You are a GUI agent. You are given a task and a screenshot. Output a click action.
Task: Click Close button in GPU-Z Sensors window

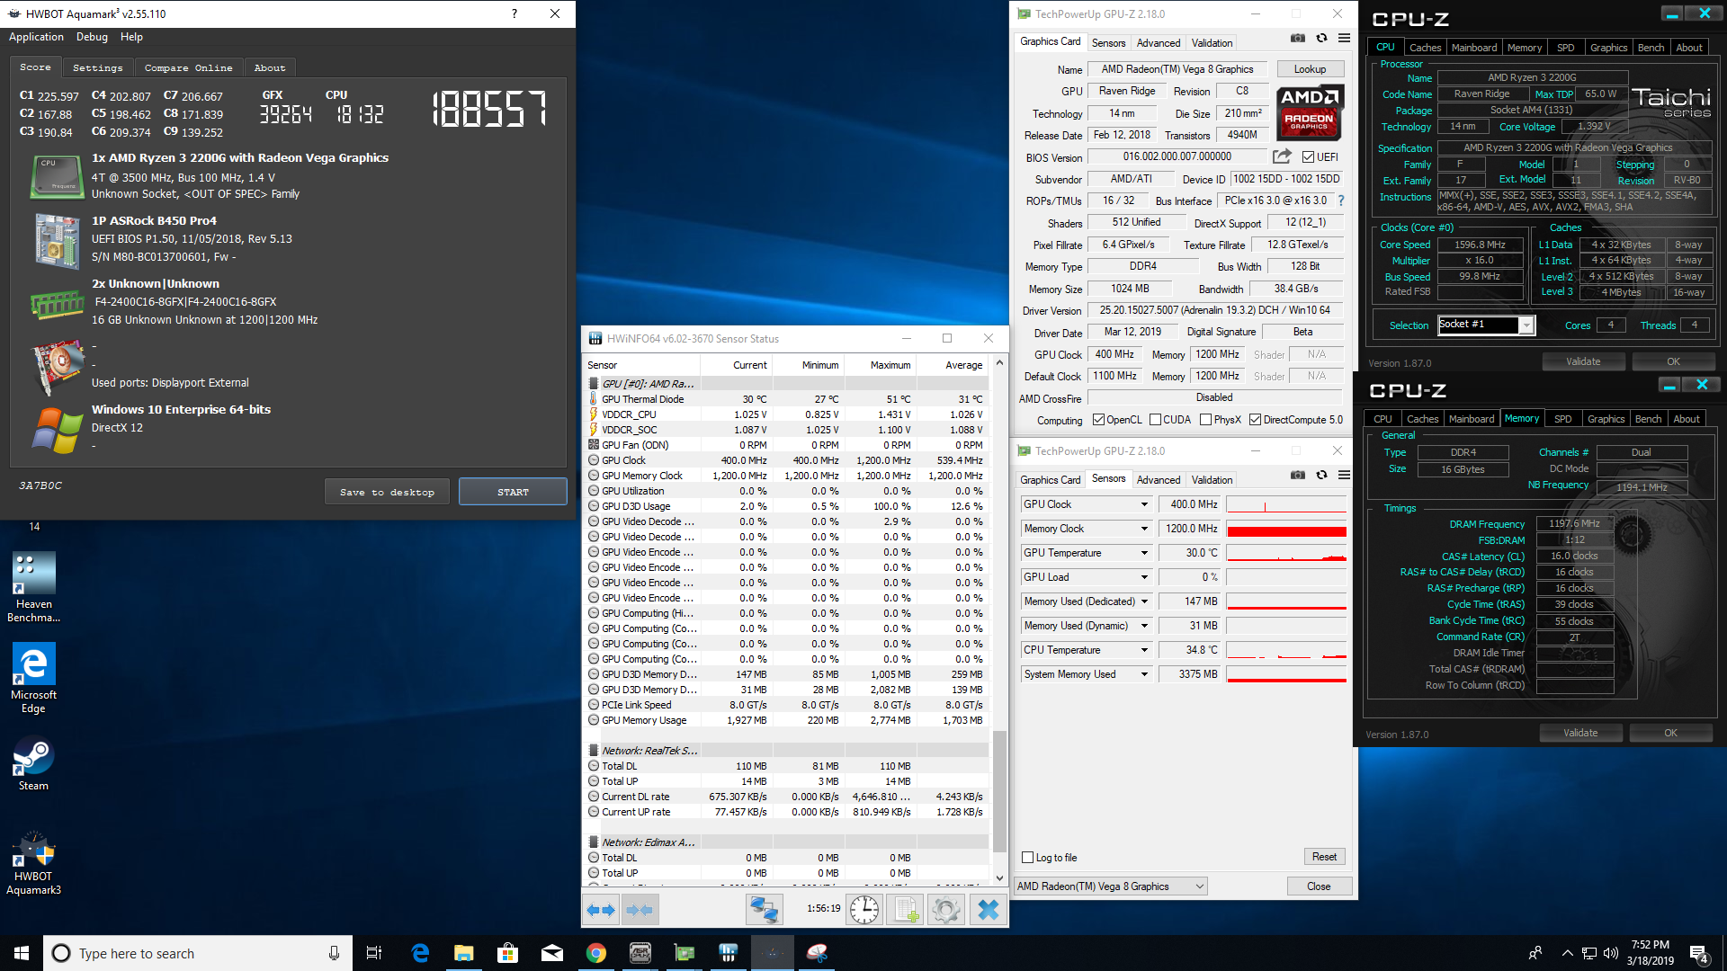point(1319,886)
